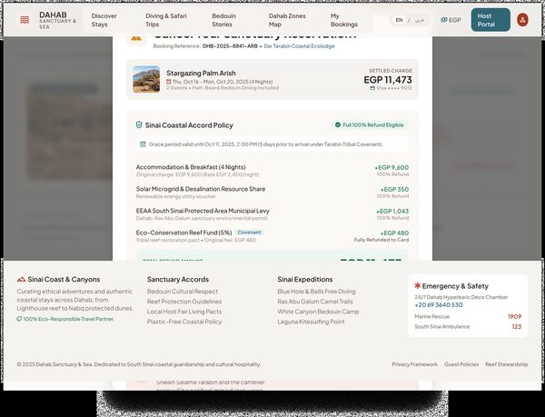
Task: Click the +EGP 1,043 refund amount
Action: pos(392,212)
